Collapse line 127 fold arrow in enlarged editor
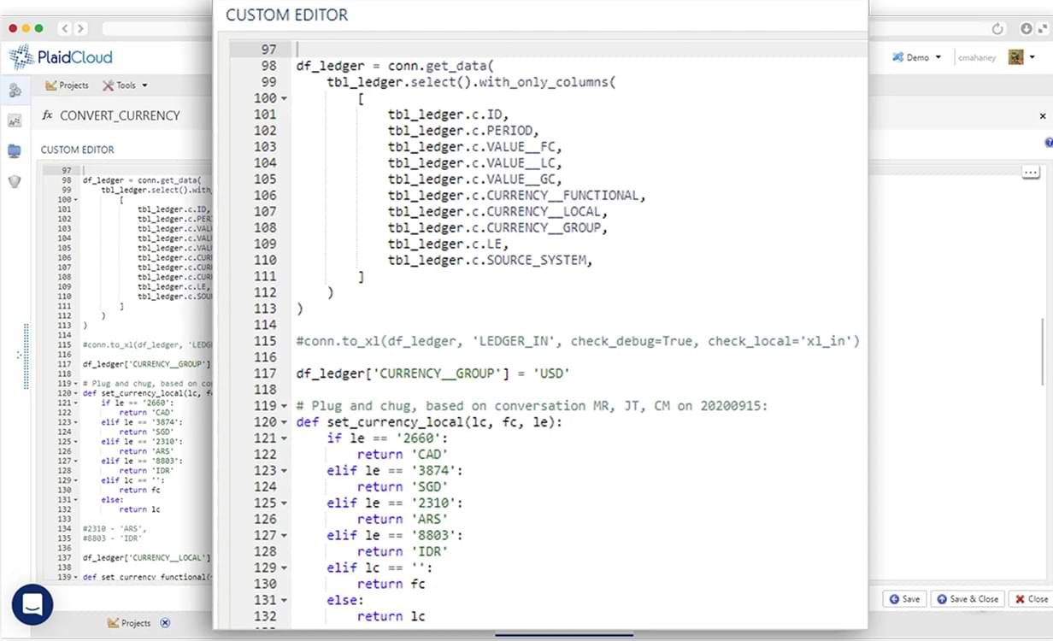Screen dimensions: 1053x641 coord(285,536)
